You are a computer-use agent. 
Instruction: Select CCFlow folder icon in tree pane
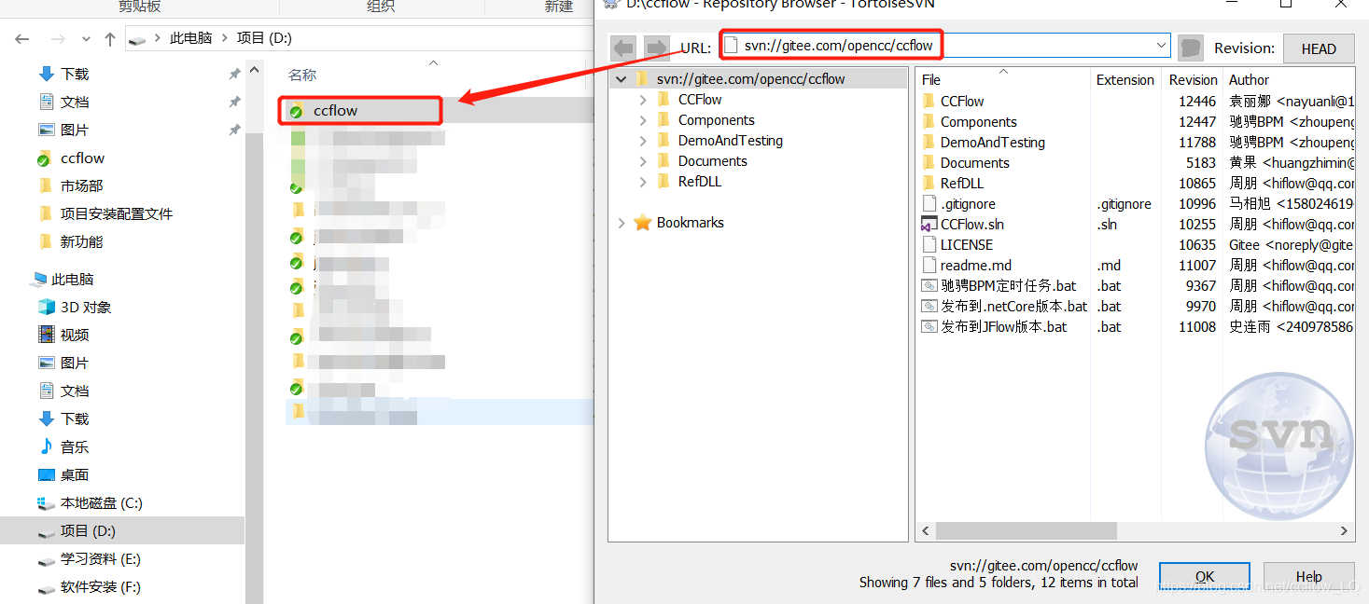(x=664, y=100)
